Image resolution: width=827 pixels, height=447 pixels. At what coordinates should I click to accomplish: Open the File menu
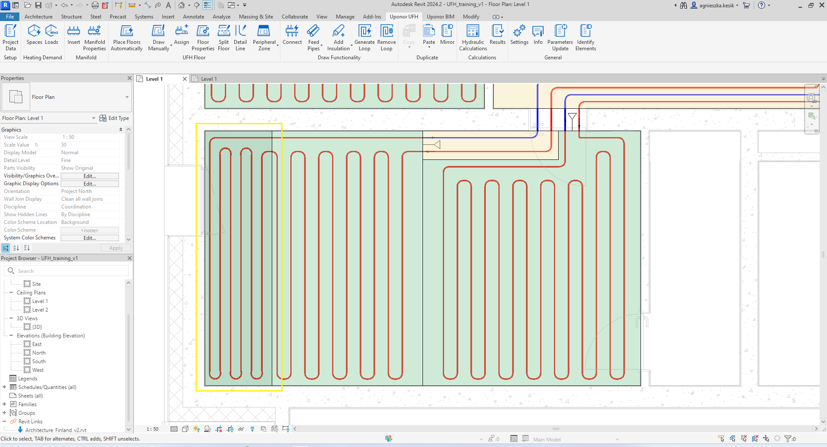pos(10,17)
